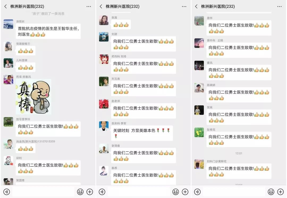
Task: Tap 彭育花's yellow flower avatar
Action: [x=199, y=132]
